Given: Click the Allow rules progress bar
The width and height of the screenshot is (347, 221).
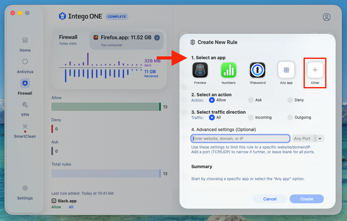Looking at the screenshot, I should pyautogui.click(x=106, y=107).
